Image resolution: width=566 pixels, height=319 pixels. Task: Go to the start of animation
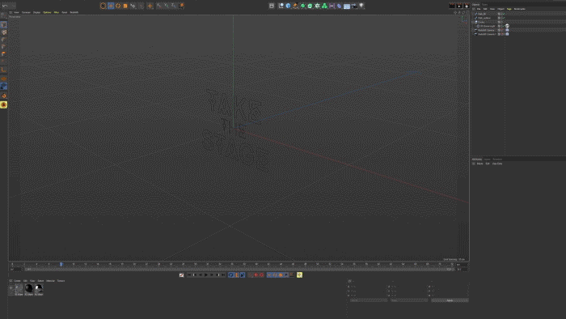coord(188,275)
